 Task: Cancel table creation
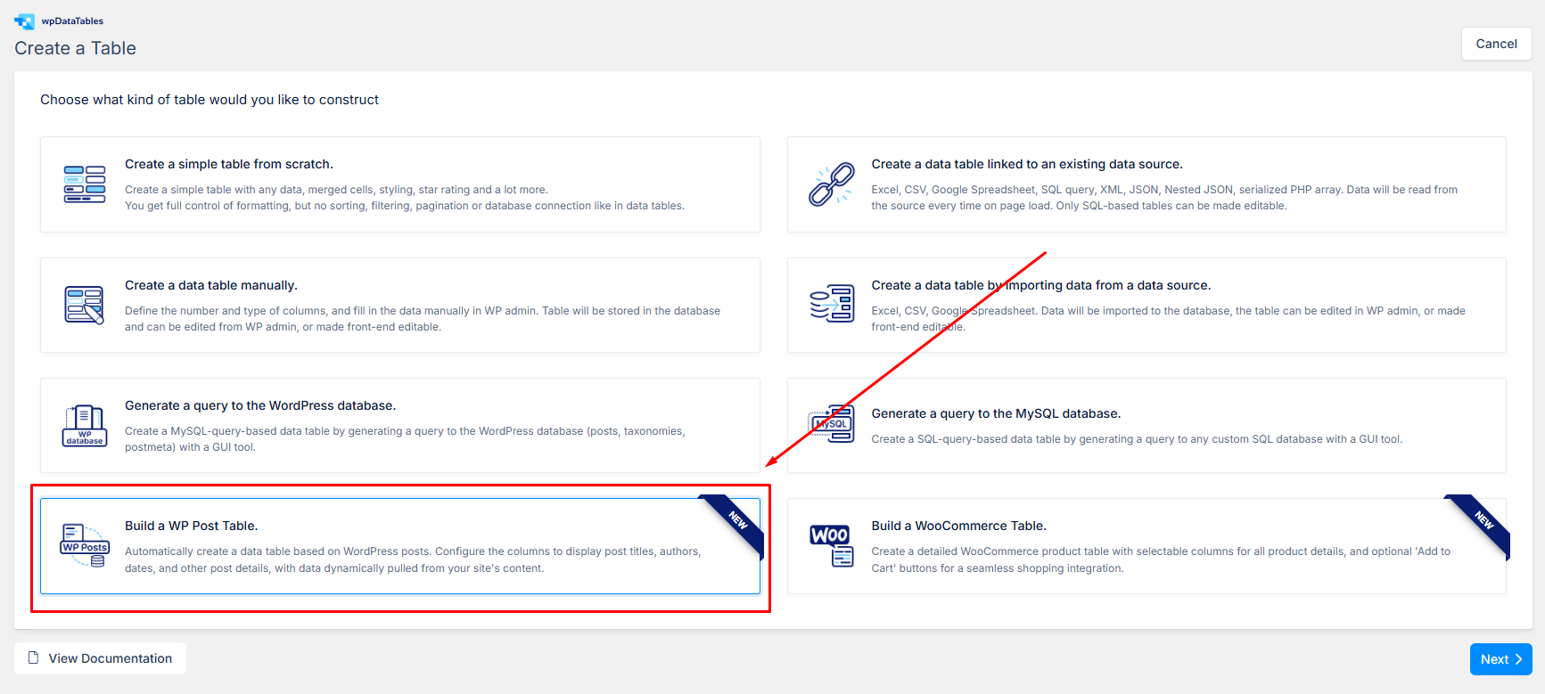coord(1496,44)
